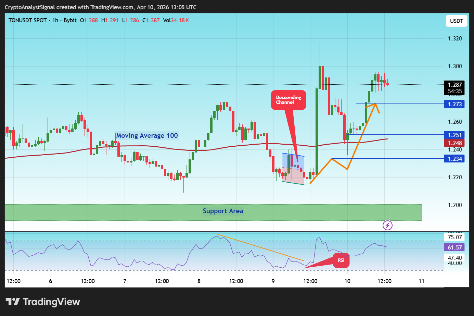Select the TONUSDT SPOT symbol title
The width and height of the screenshot is (474, 316).
(27, 20)
